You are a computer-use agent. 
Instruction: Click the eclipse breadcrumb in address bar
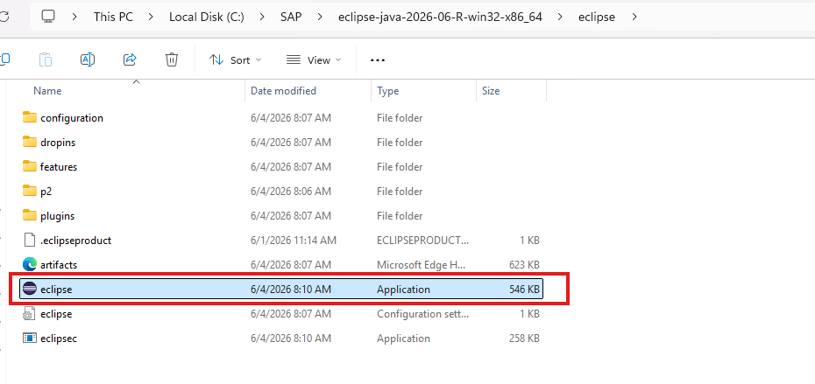pyautogui.click(x=597, y=17)
